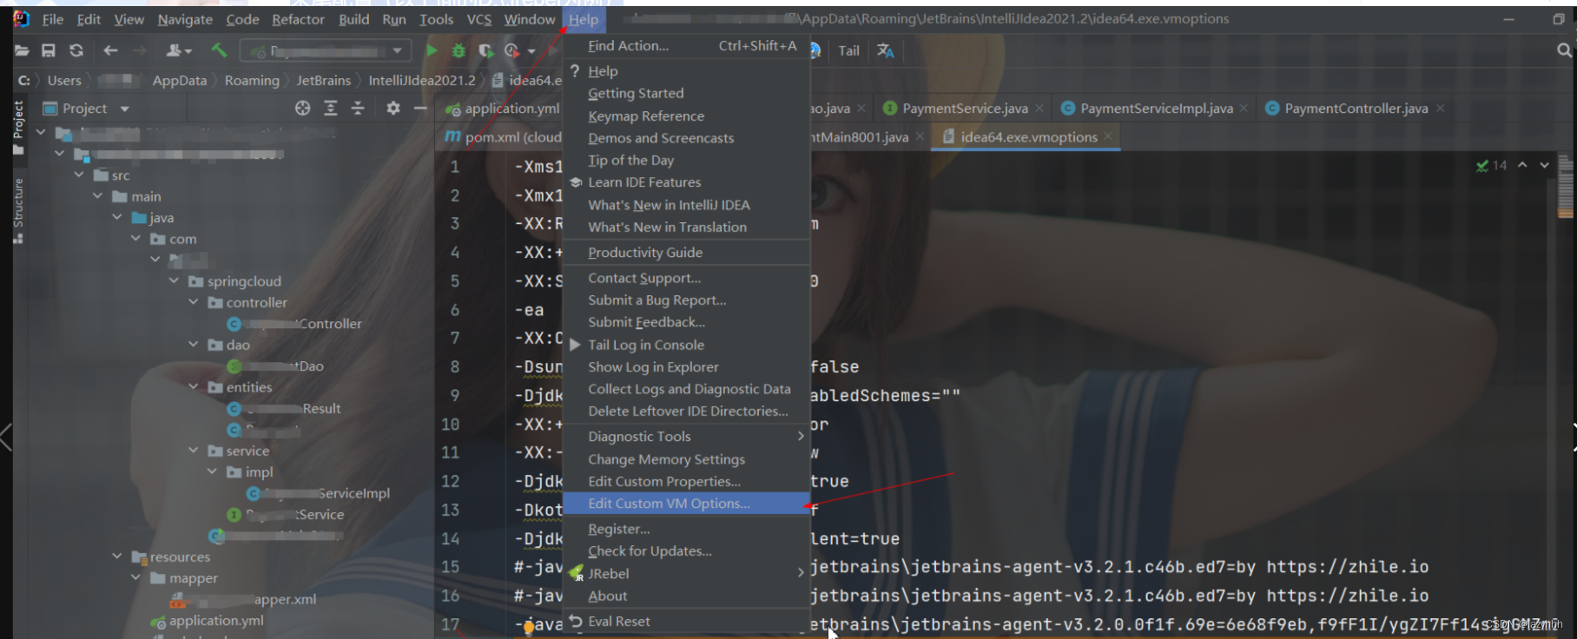Collapse the controller package node
The image size is (1577, 639).
point(194,302)
